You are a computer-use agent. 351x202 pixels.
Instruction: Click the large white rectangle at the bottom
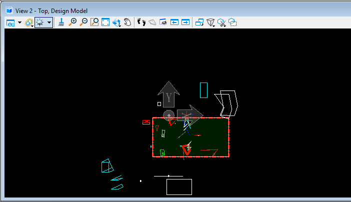(x=179, y=187)
